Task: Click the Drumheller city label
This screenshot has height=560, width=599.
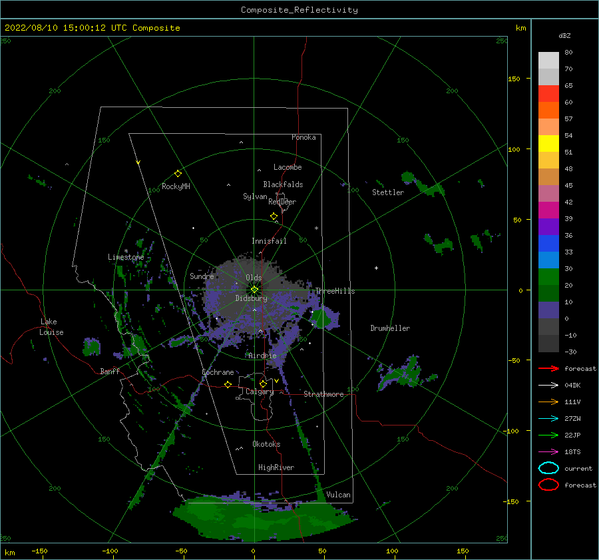Action: [x=390, y=328]
